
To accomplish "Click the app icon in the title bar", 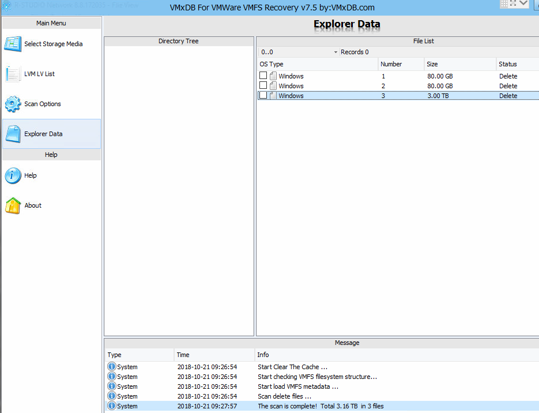I will [6, 6].
